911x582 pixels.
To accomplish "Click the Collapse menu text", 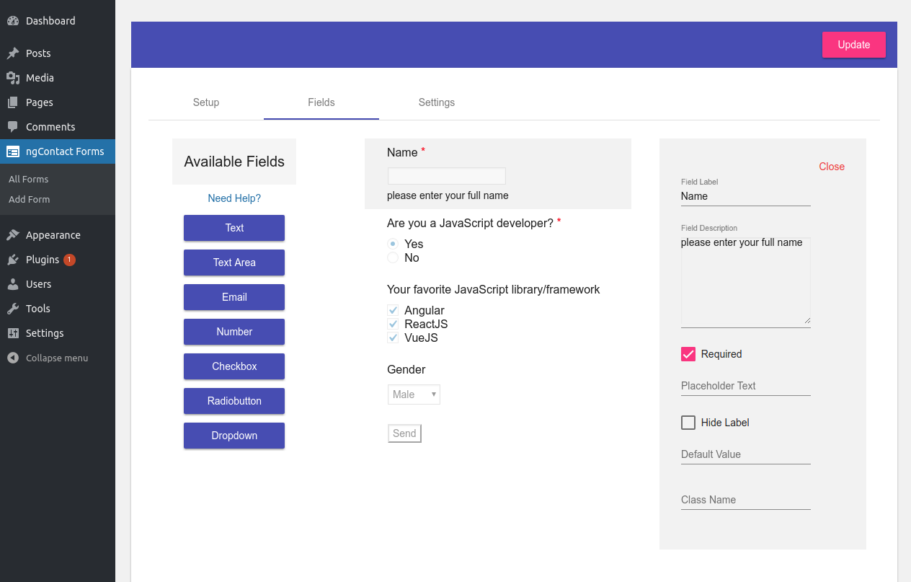I will 57,358.
